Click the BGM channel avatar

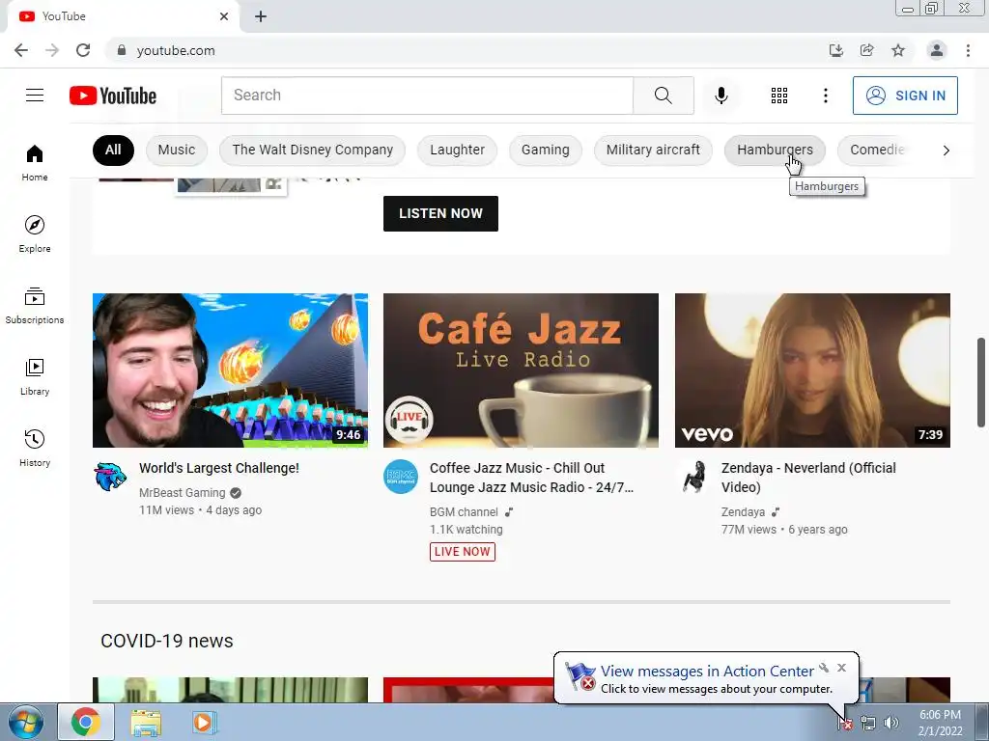tap(401, 477)
